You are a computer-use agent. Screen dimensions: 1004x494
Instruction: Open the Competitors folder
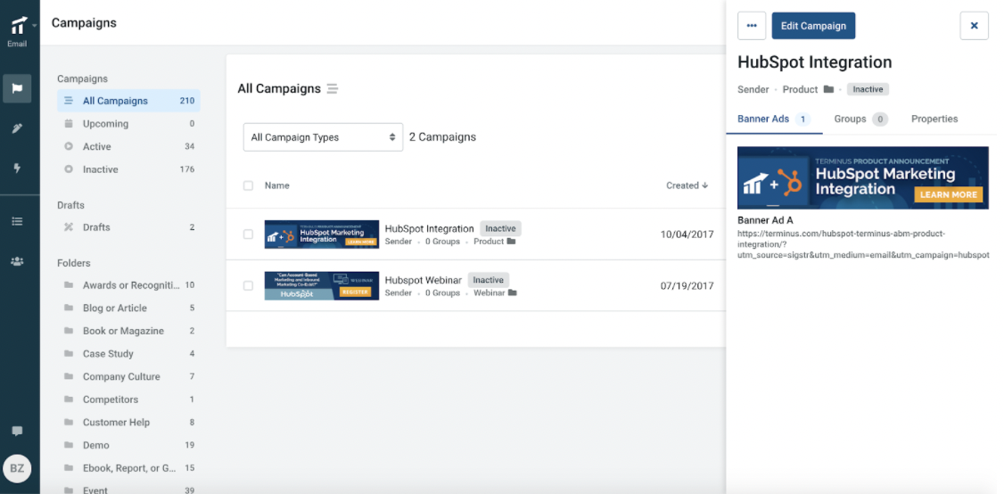tap(128, 399)
